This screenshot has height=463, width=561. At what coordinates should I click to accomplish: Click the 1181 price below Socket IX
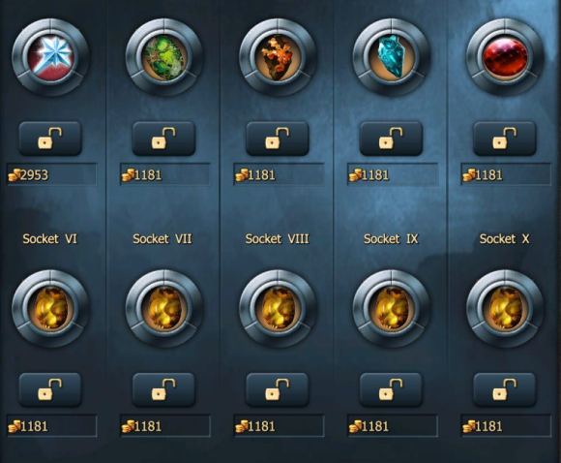pos(393,426)
